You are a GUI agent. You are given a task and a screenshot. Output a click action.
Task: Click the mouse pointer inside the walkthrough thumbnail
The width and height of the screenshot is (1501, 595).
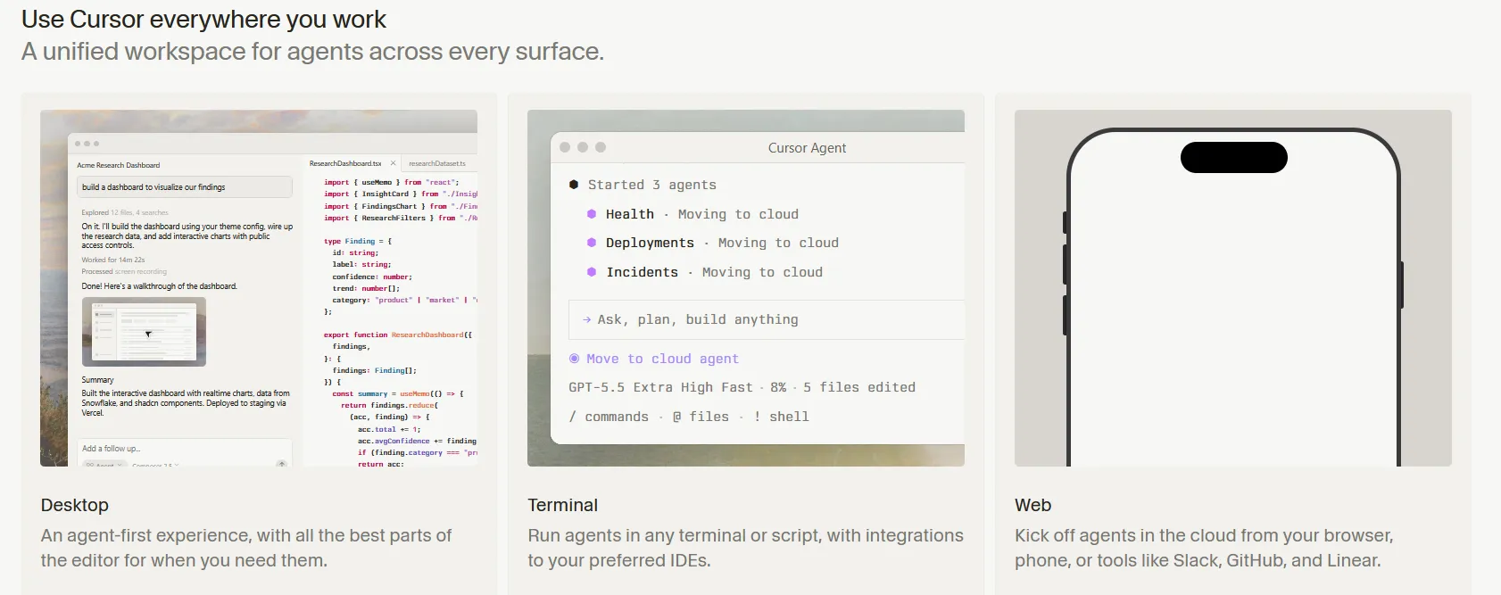[148, 335]
